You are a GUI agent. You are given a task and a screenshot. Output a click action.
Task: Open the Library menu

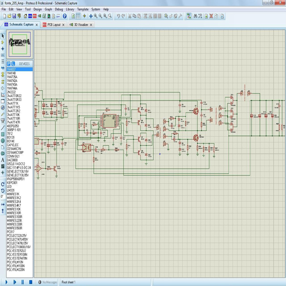pyautogui.click(x=70, y=9)
